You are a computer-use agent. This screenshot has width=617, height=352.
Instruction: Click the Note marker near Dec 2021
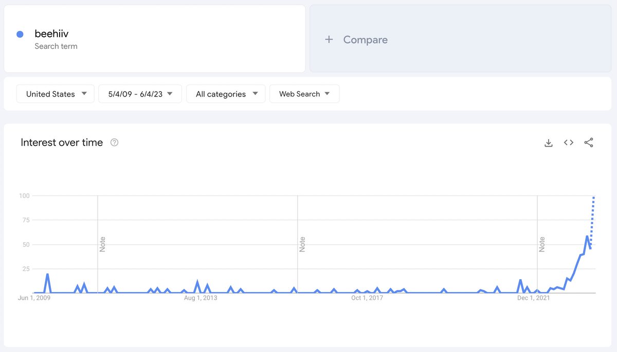[x=542, y=244]
